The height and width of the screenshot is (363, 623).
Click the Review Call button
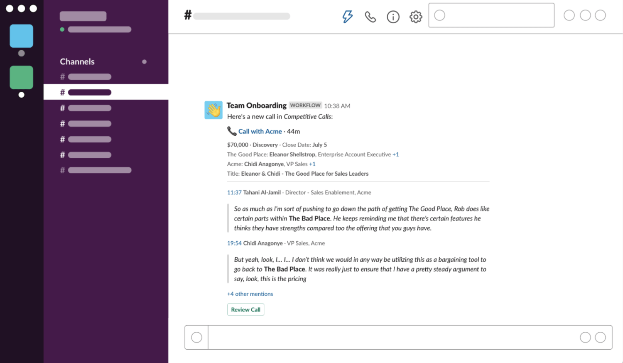point(245,310)
